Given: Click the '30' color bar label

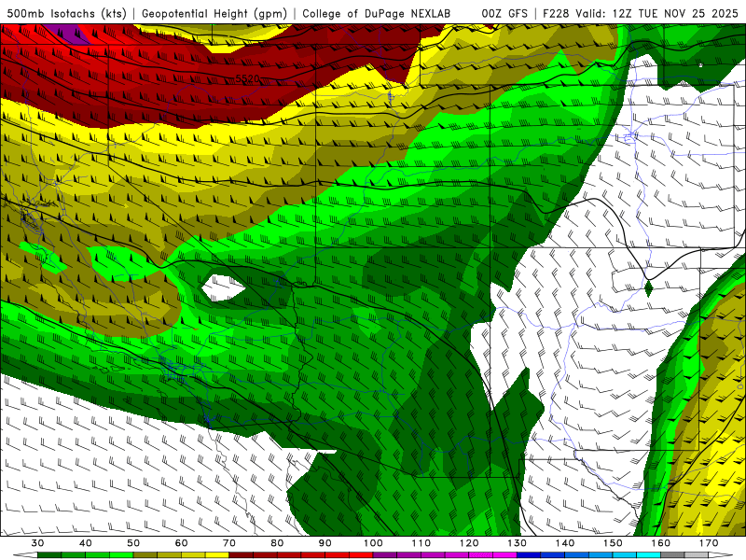Looking at the screenshot, I should [37, 543].
